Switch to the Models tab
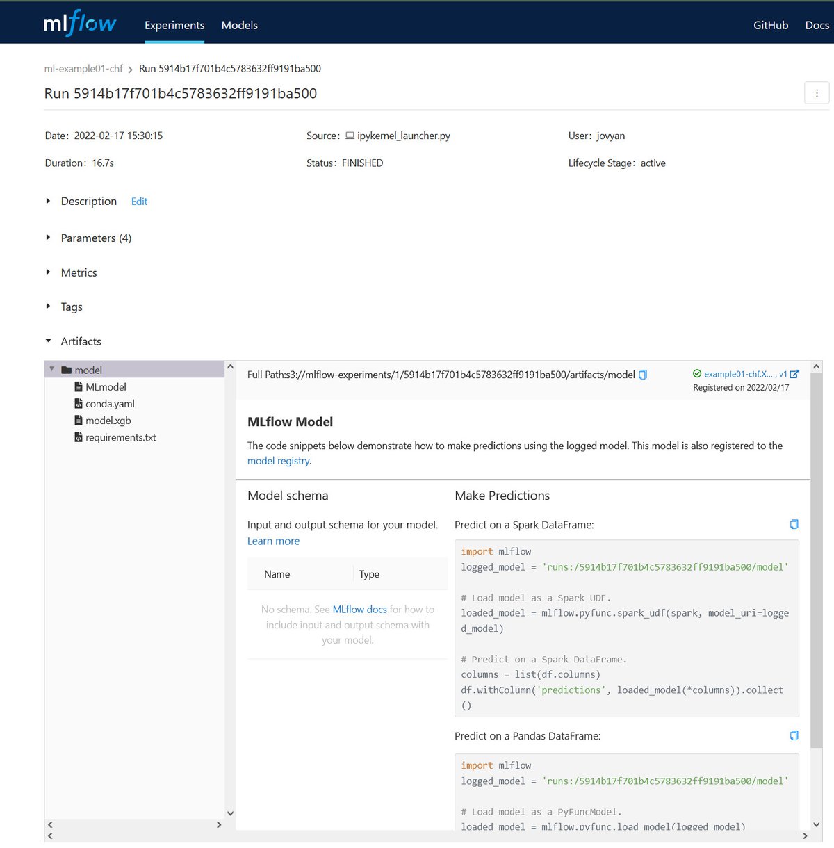This screenshot has width=834, height=848. [x=239, y=25]
